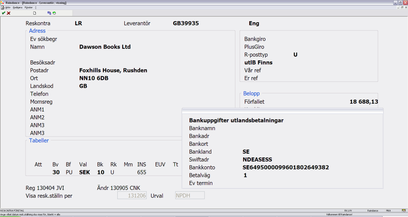Click the INS value 655
408x217 pixels.
pos(141,172)
